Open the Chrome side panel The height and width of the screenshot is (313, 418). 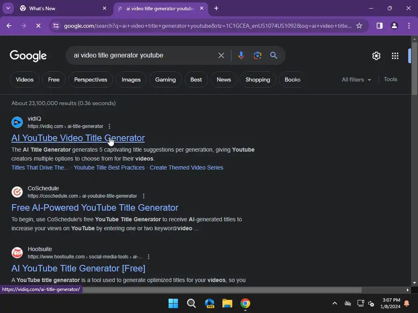(379, 26)
